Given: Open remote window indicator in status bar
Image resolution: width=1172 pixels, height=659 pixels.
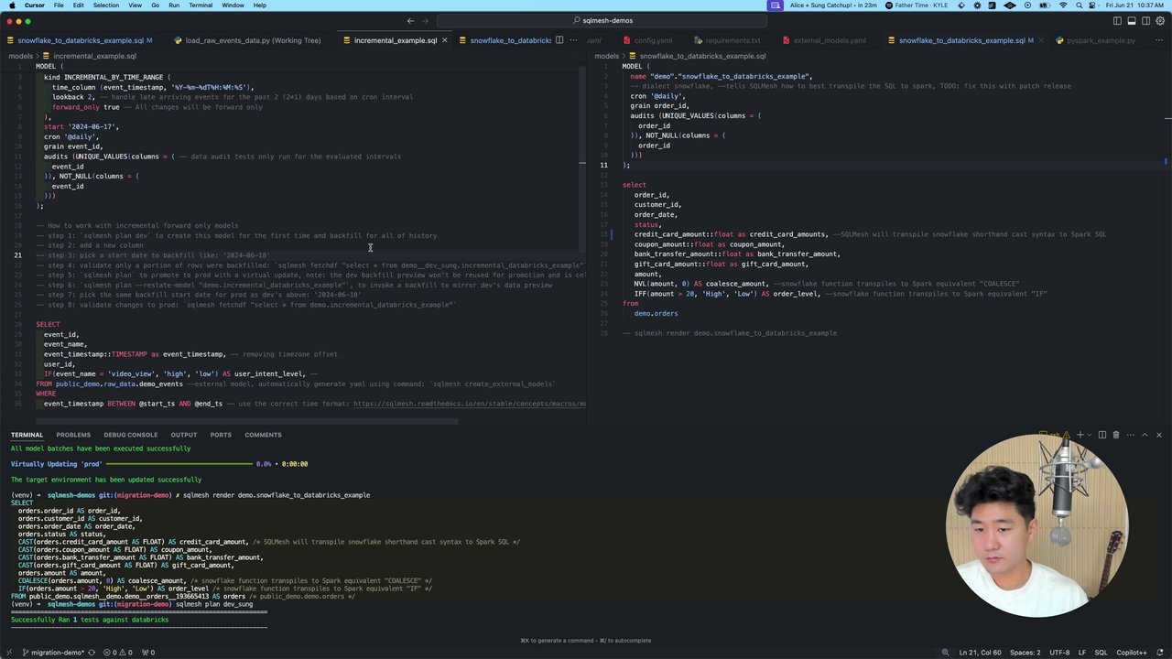Looking at the screenshot, I should coord(8,653).
